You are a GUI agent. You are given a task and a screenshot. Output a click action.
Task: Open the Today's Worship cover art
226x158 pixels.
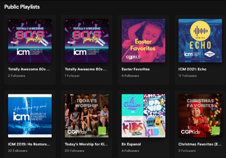(x=87, y=116)
